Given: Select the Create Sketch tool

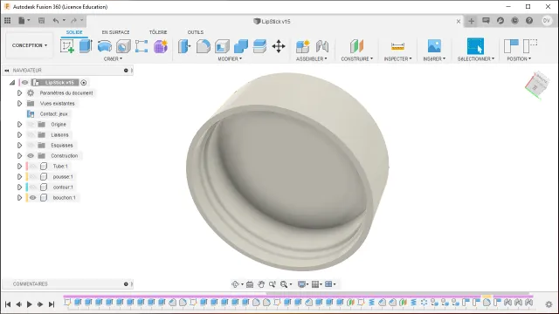Looking at the screenshot, I should pyautogui.click(x=67, y=46).
